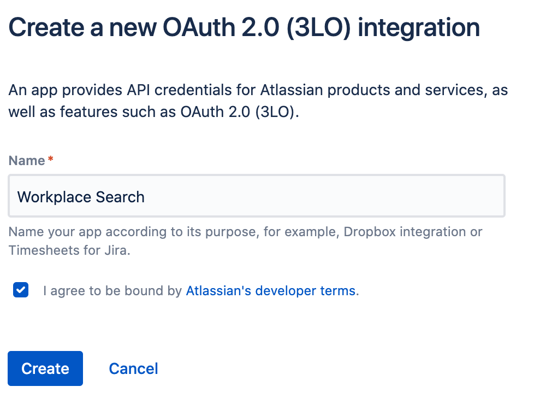Screen dimensions: 534x398
Task: Click empty space right of 'Workplace Search'
Action: pyautogui.click(x=328, y=196)
